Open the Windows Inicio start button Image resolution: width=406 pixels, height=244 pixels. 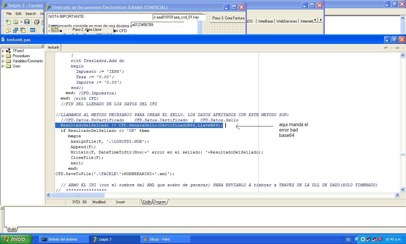tap(16, 239)
